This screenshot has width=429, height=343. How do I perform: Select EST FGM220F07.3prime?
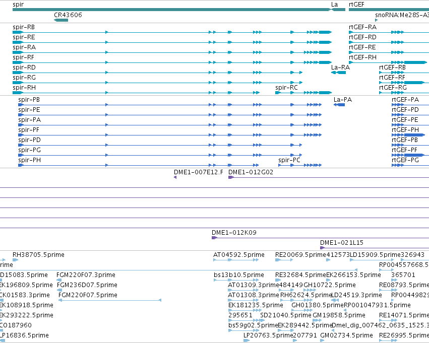click(x=59, y=280)
